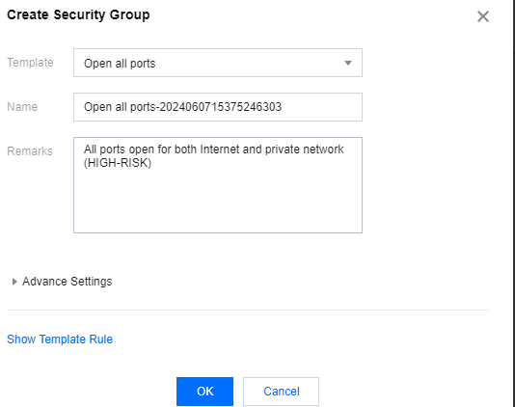Click the Template dropdown arrow
Screen dimensions: 515x407
click(x=348, y=63)
